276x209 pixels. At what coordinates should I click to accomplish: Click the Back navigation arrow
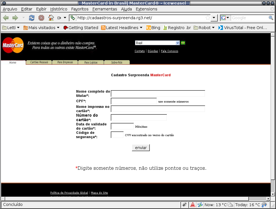click(x=6, y=18)
